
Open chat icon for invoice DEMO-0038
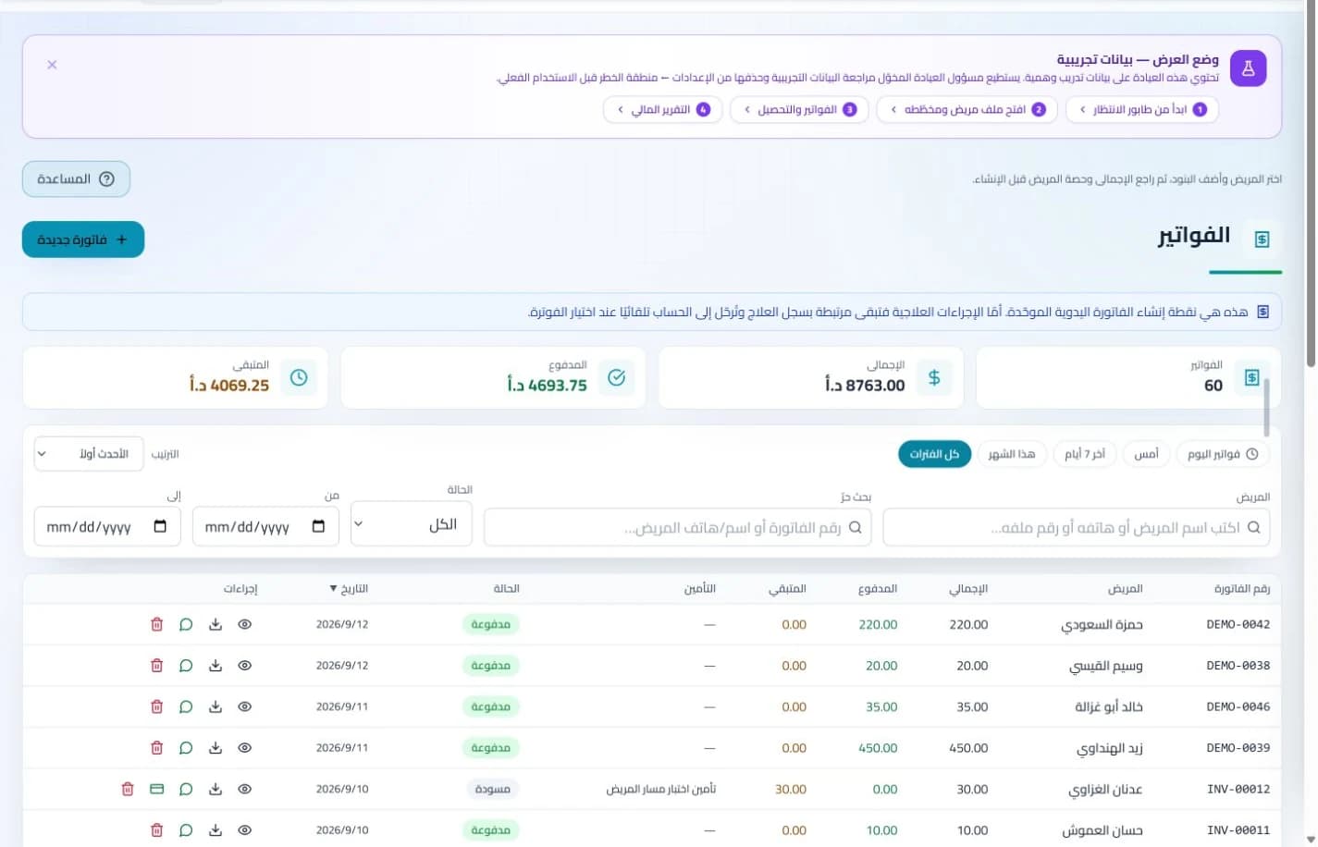[x=186, y=666]
